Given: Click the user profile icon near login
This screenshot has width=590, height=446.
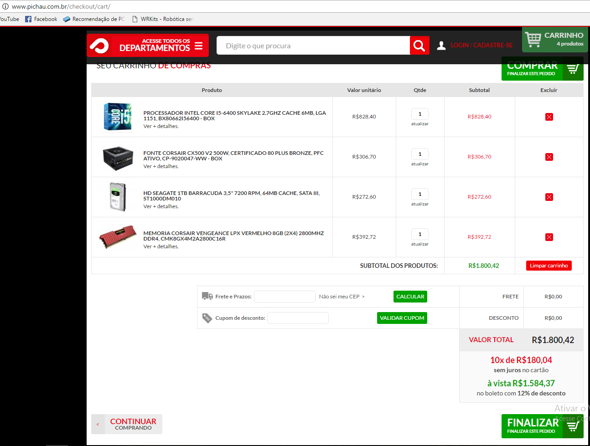Looking at the screenshot, I should point(441,46).
